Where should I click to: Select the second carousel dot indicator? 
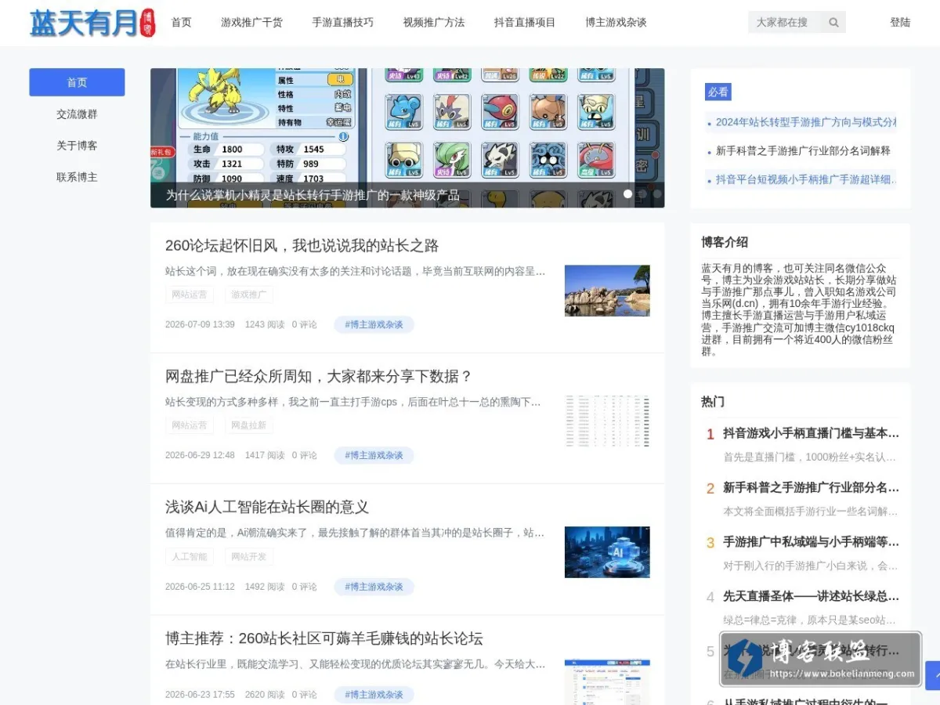coord(642,193)
